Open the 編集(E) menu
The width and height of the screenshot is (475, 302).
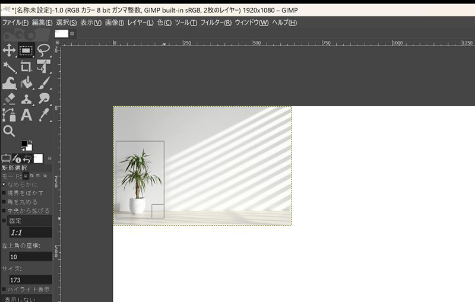[x=42, y=23]
